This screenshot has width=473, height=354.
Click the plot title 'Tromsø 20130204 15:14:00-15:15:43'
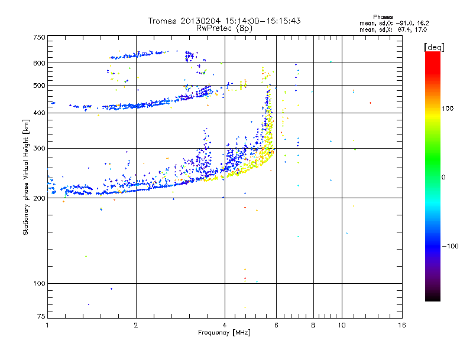[x=225, y=21]
